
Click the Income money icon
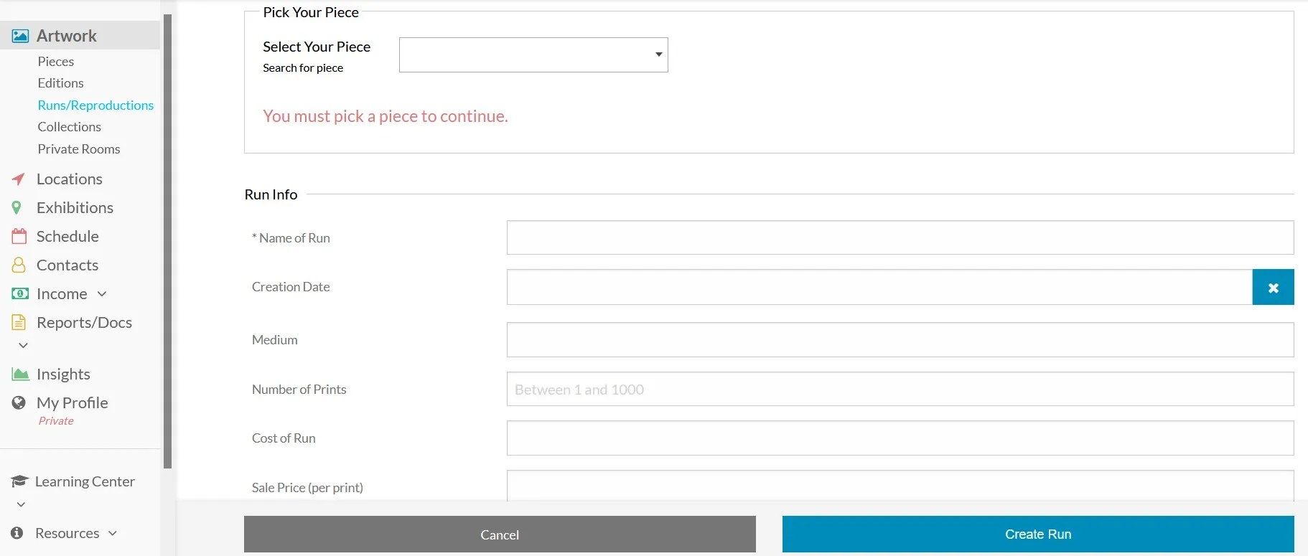[19, 293]
